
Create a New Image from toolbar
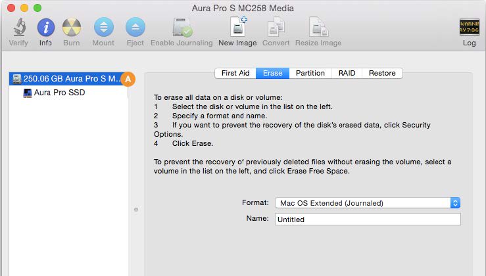[x=238, y=27]
